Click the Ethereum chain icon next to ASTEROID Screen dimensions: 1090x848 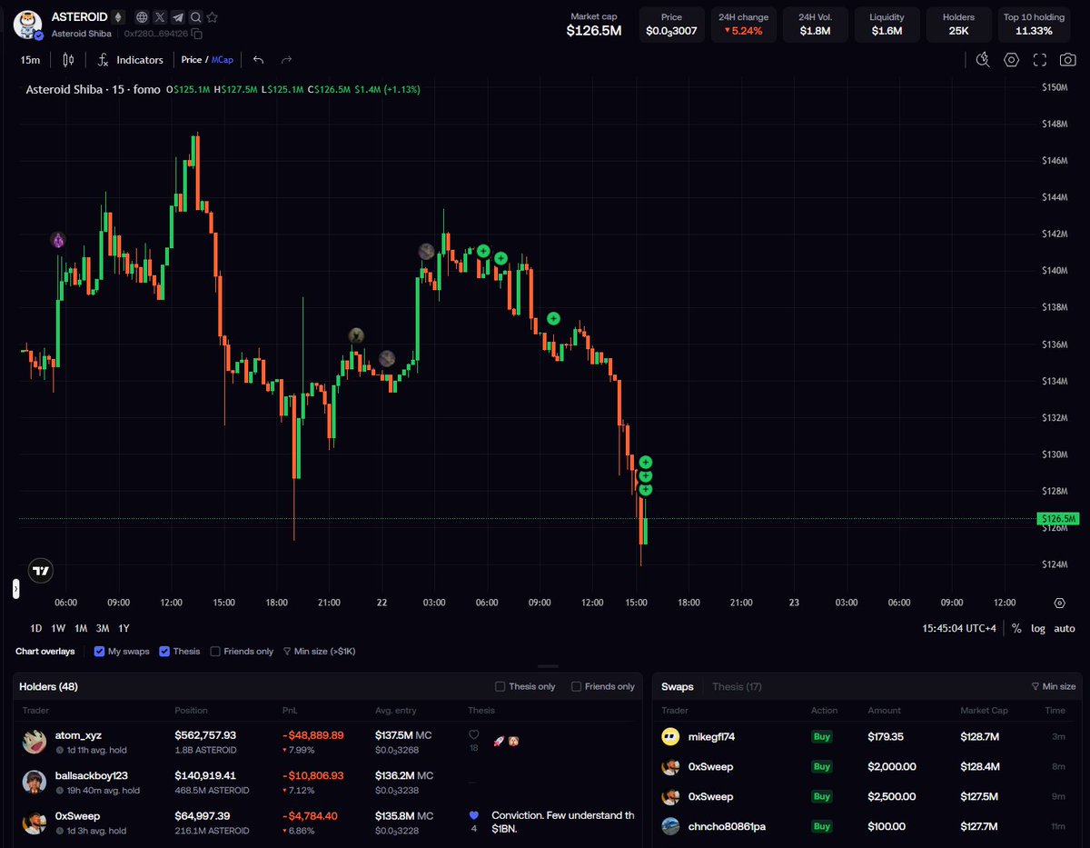[118, 17]
